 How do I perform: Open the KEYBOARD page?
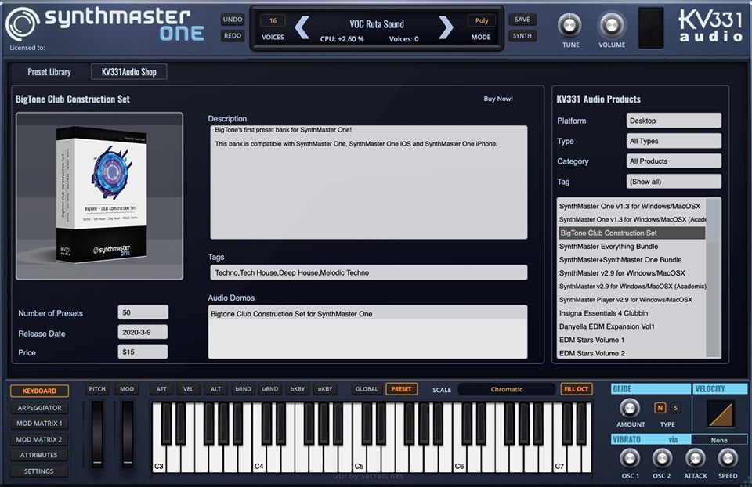pos(39,391)
